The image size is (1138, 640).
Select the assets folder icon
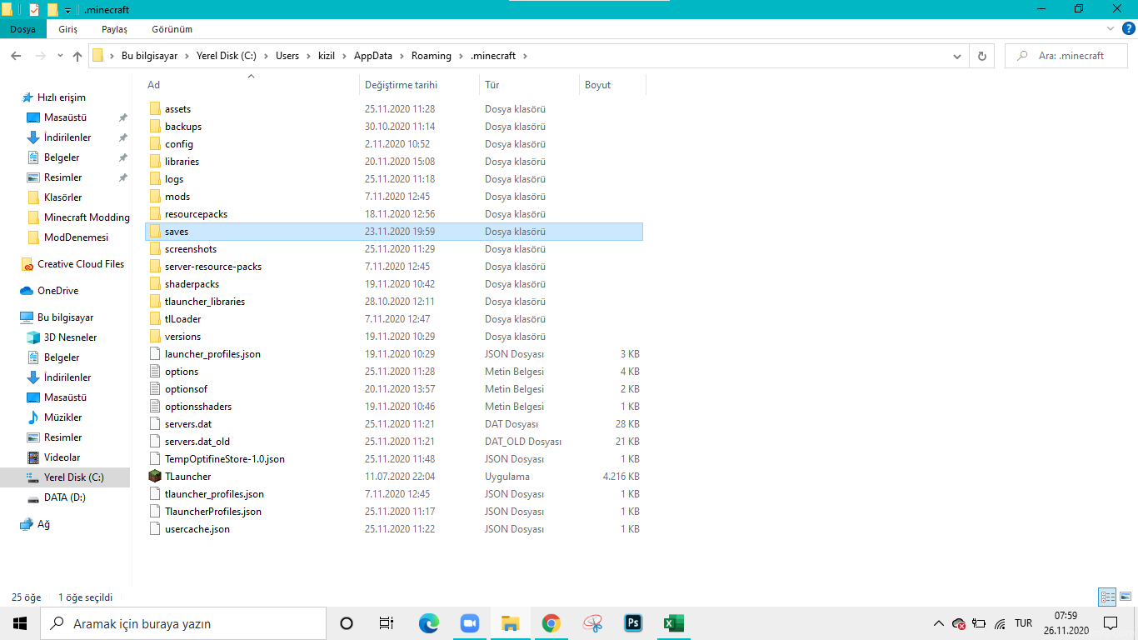(154, 109)
